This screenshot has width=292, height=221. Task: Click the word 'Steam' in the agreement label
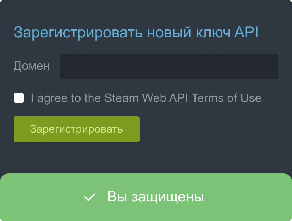pos(121,98)
